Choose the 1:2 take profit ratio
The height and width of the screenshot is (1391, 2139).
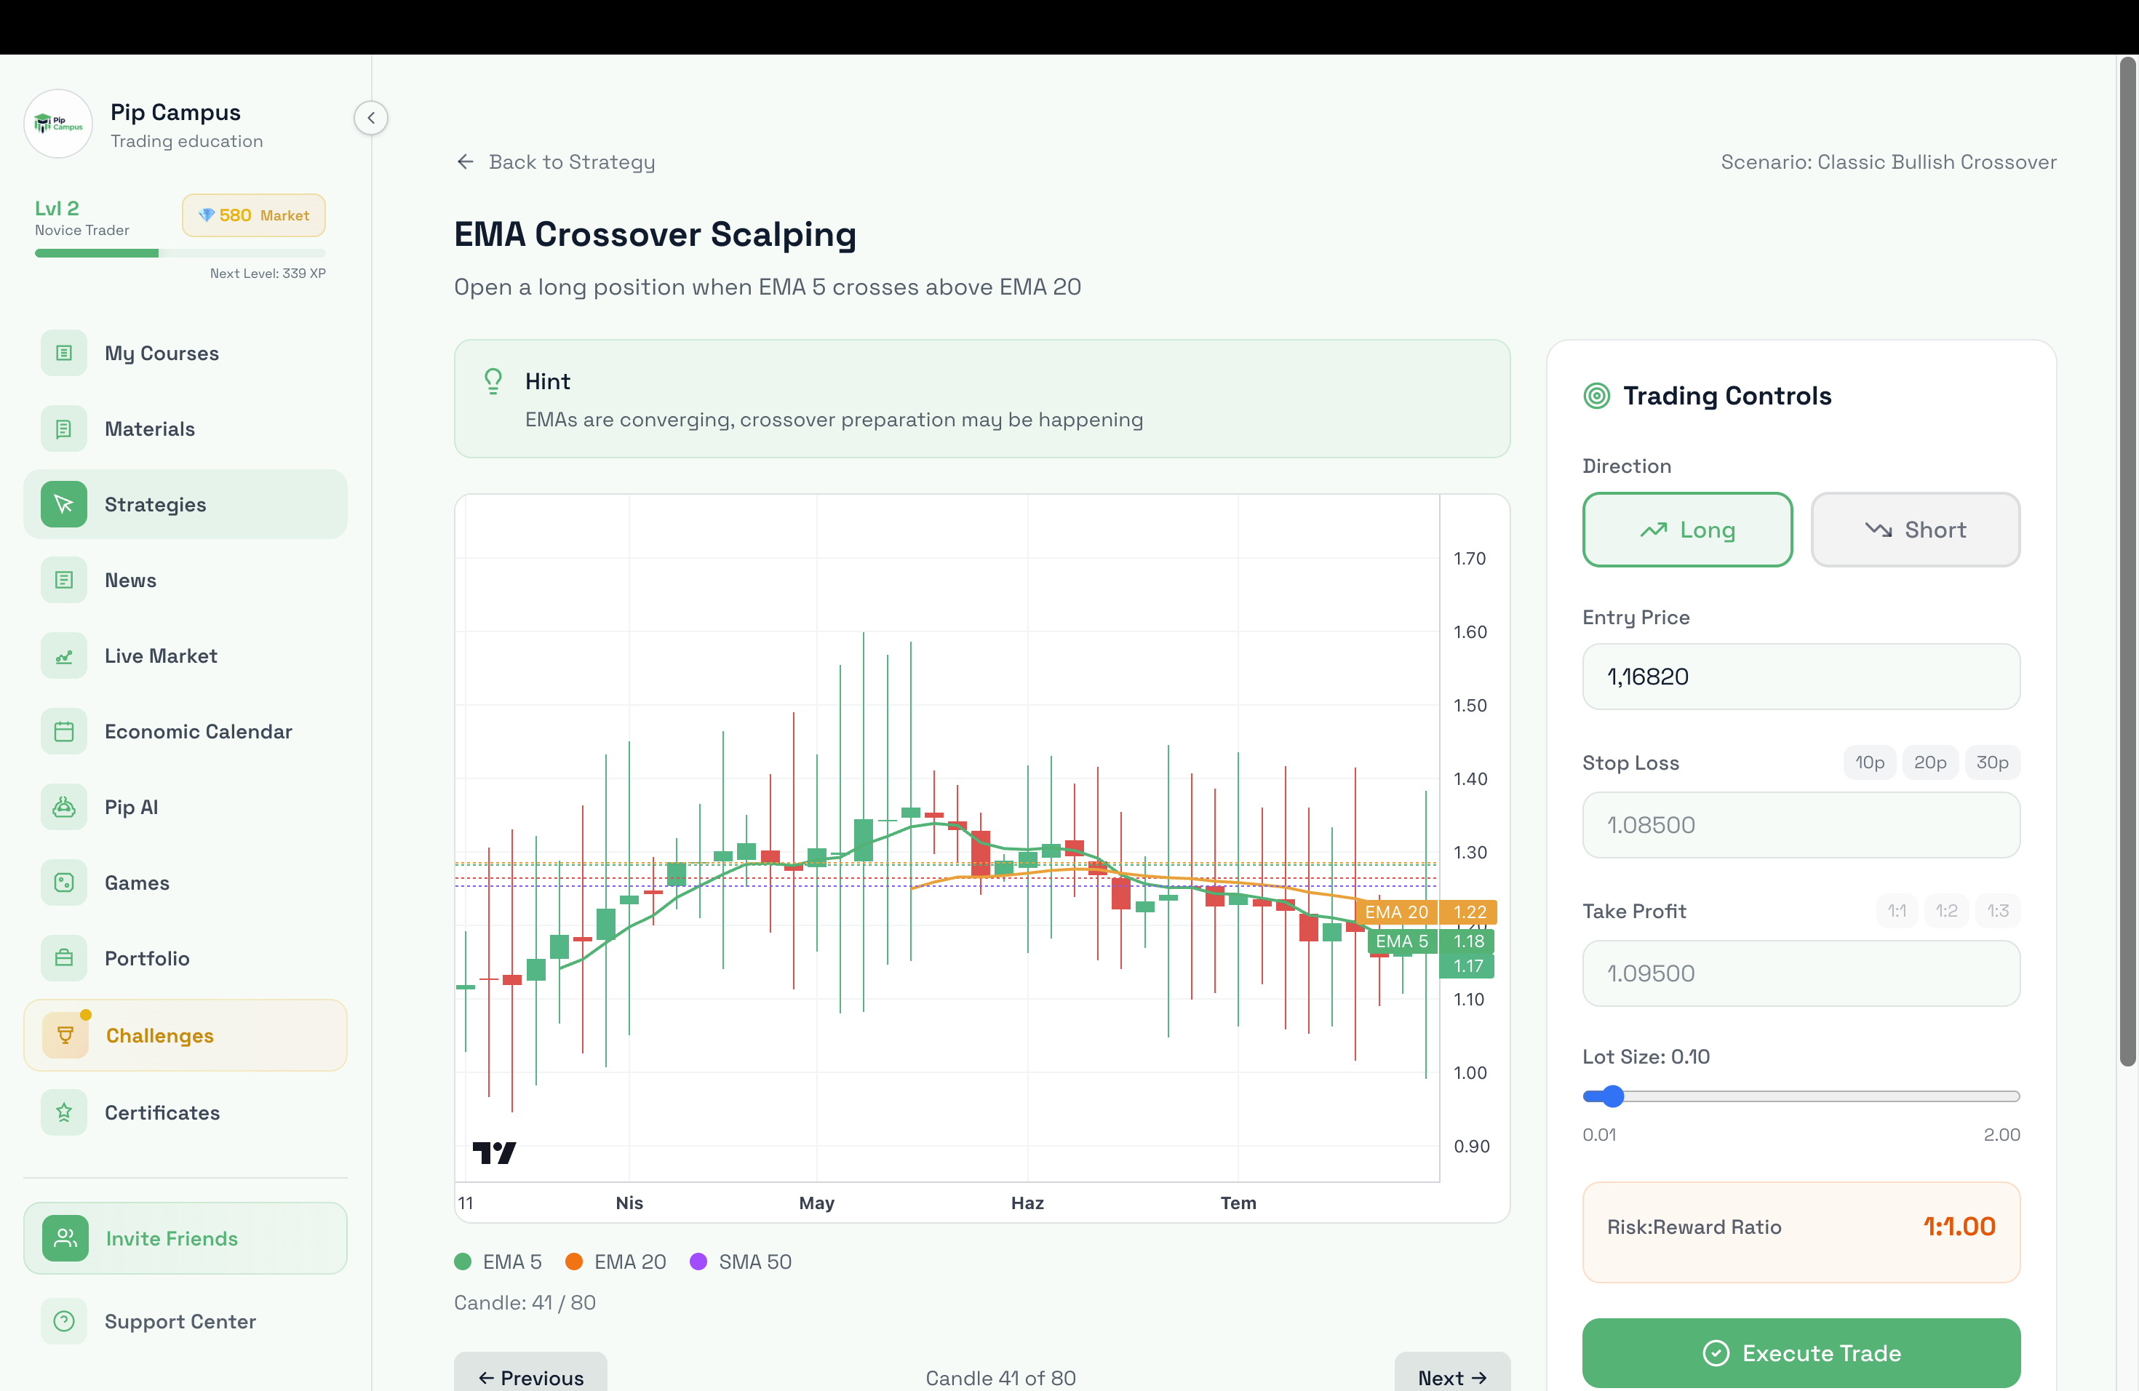point(1945,911)
